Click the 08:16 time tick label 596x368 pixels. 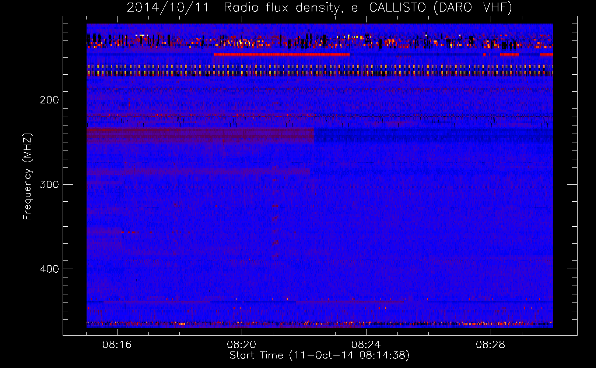pyautogui.click(x=117, y=345)
